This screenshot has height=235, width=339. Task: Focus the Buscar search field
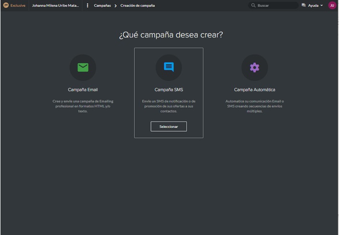pyautogui.click(x=276, y=5)
